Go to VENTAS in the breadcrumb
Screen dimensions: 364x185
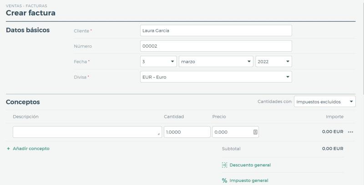point(14,6)
